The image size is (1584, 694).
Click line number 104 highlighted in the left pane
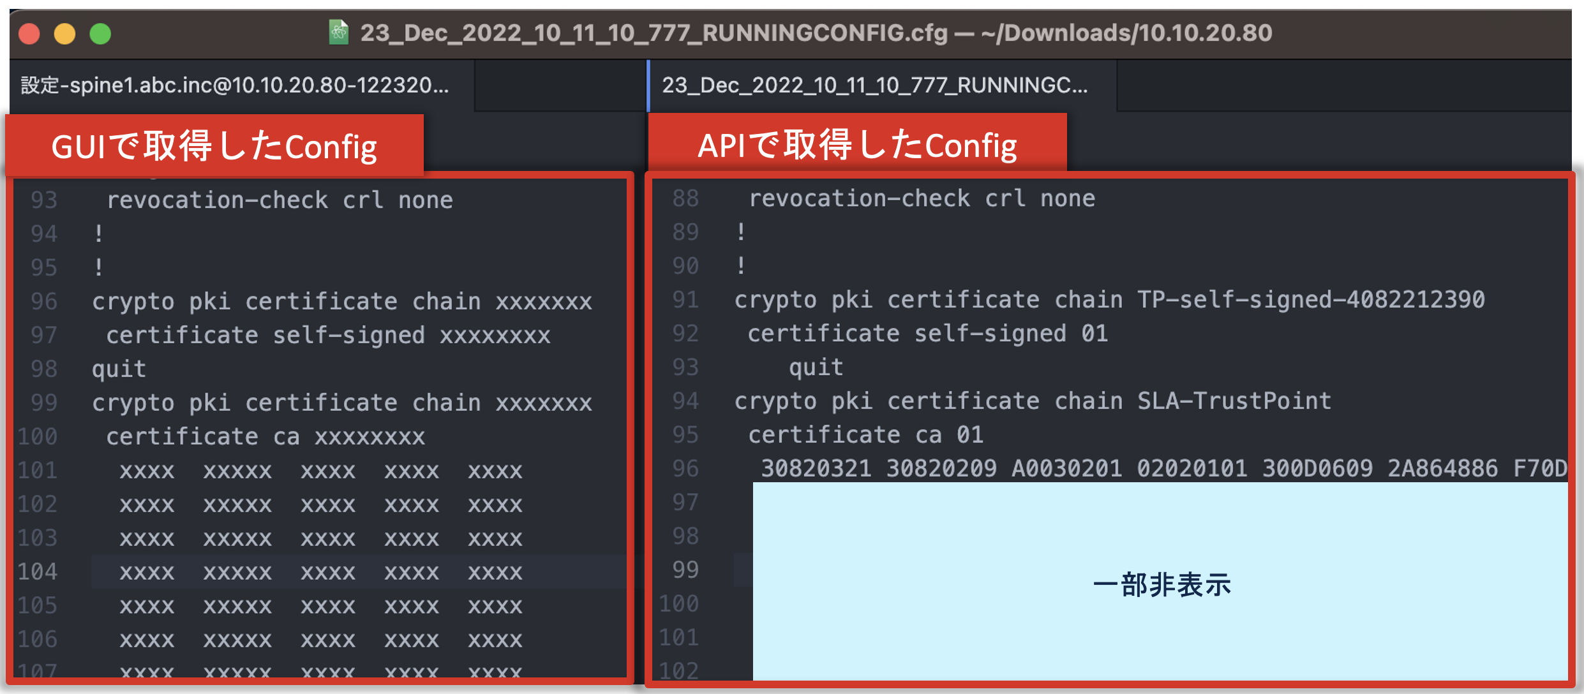point(38,571)
